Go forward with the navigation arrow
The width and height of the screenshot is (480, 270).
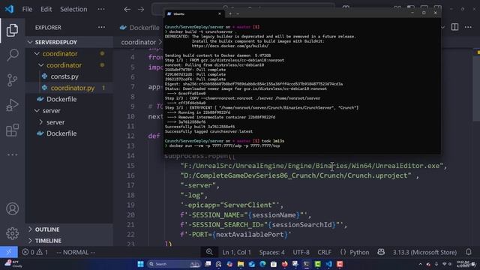coord(141,10)
